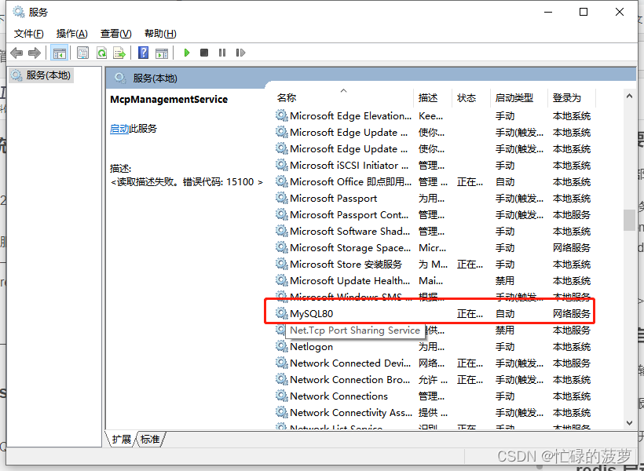Click the Stop service square icon

pos(204,53)
